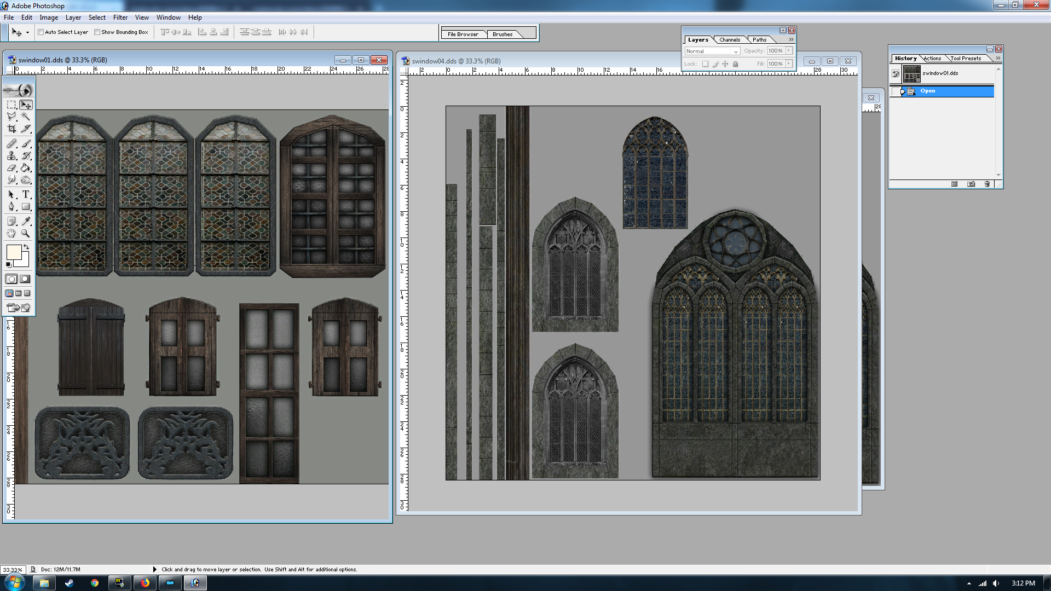This screenshot has height=591, width=1051.
Task: Select the Move tool in toolbox
Action: tap(26, 105)
